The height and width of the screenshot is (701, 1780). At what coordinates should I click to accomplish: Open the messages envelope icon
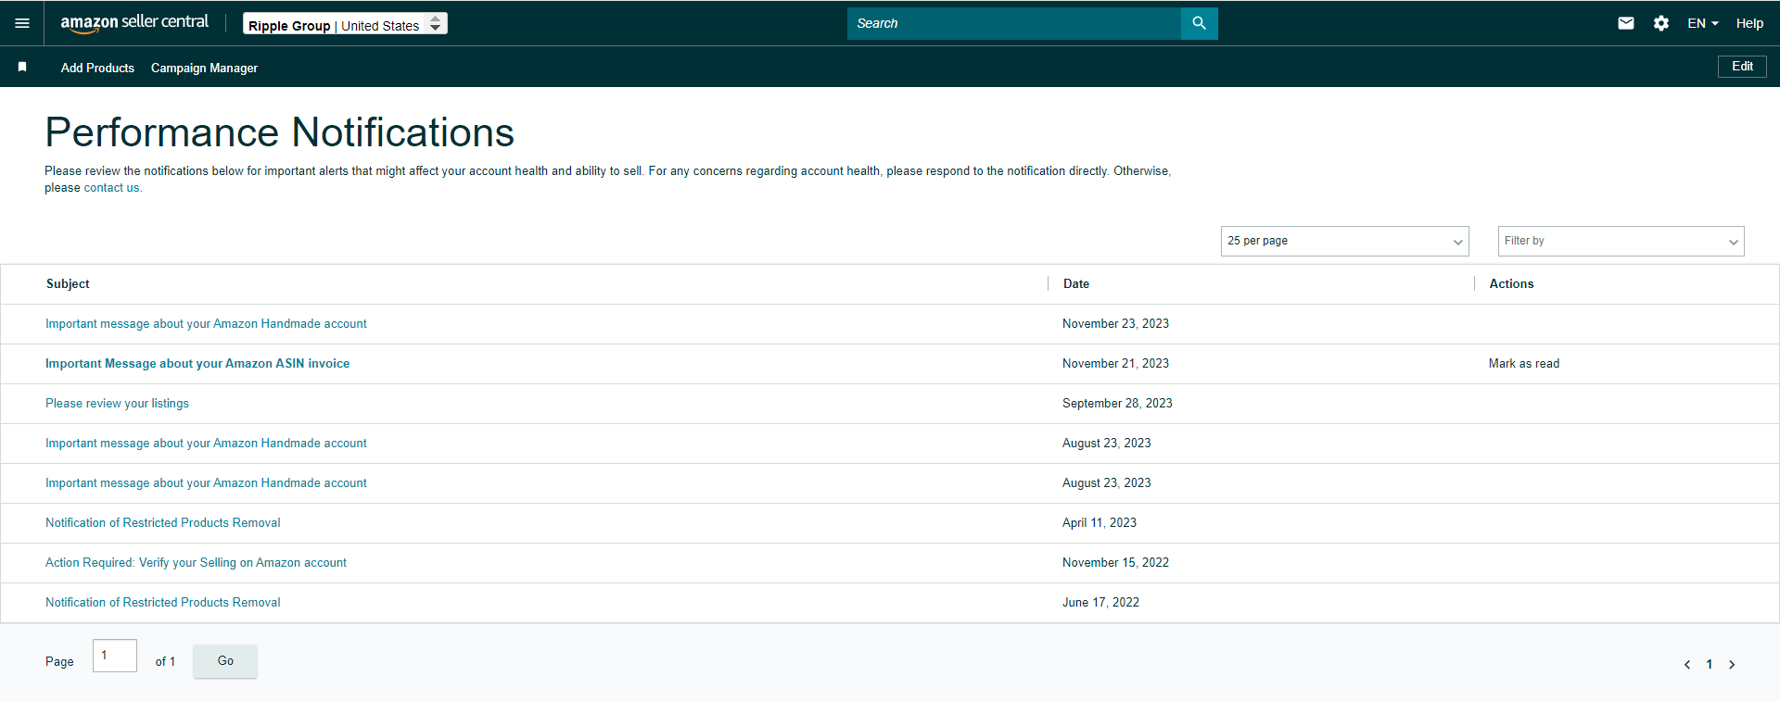point(1626,23)
